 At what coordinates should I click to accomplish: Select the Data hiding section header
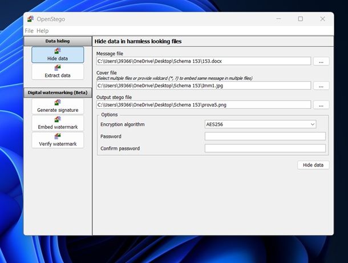pyautogui.click(x=58, y=41)
